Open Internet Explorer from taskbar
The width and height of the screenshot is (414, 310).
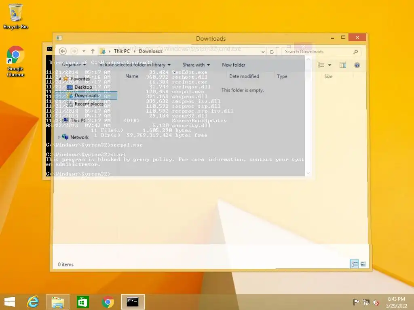(x=33, y=302)
